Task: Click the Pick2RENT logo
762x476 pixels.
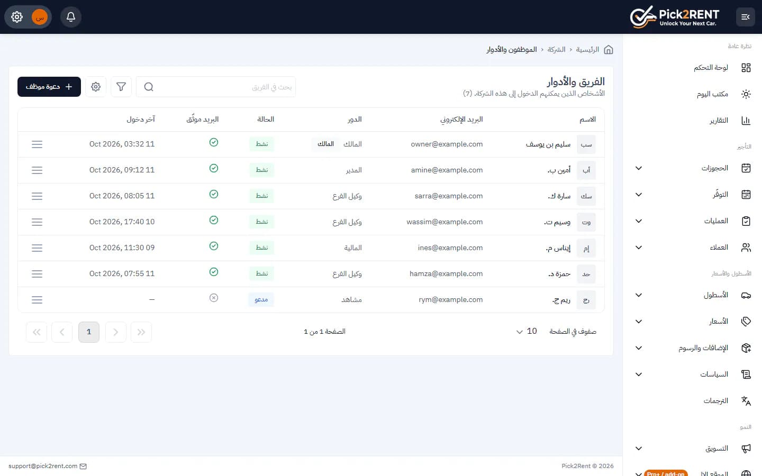Action: click(x=675, y=17)
